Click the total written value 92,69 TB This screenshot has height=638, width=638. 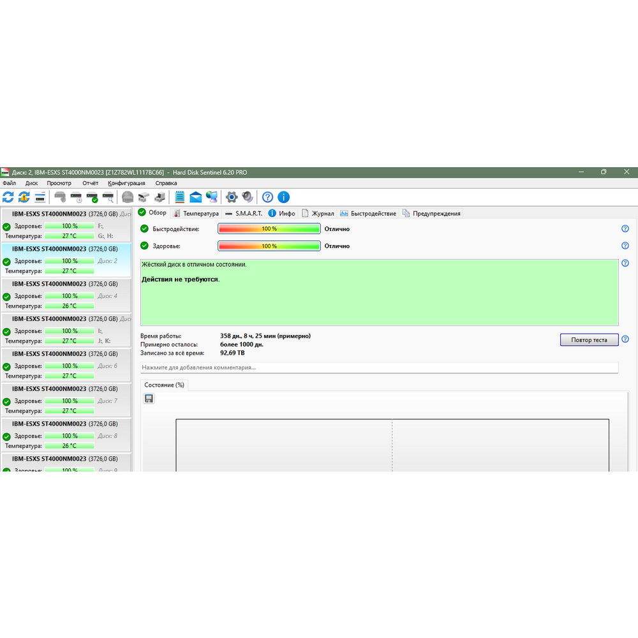pos(232,353)
